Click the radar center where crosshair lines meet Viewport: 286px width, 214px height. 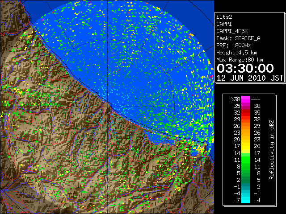tap(108, 107)
